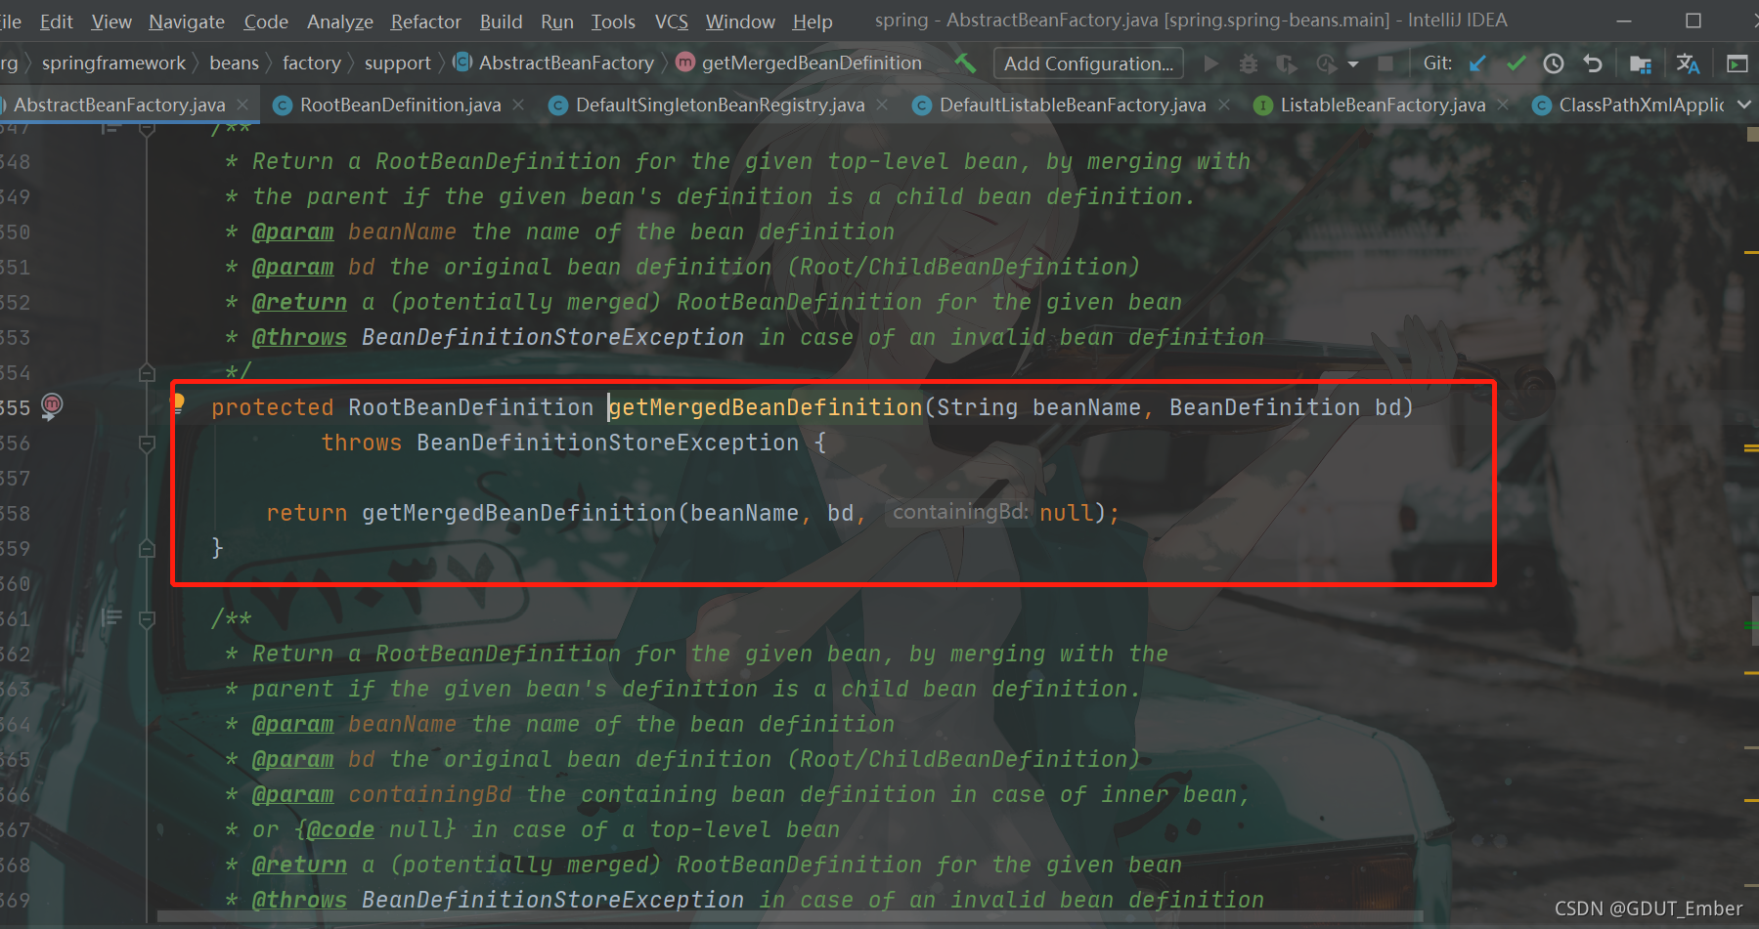Open the Window menu
Screen dimensions: 1759x929
[x=740, y=21]
